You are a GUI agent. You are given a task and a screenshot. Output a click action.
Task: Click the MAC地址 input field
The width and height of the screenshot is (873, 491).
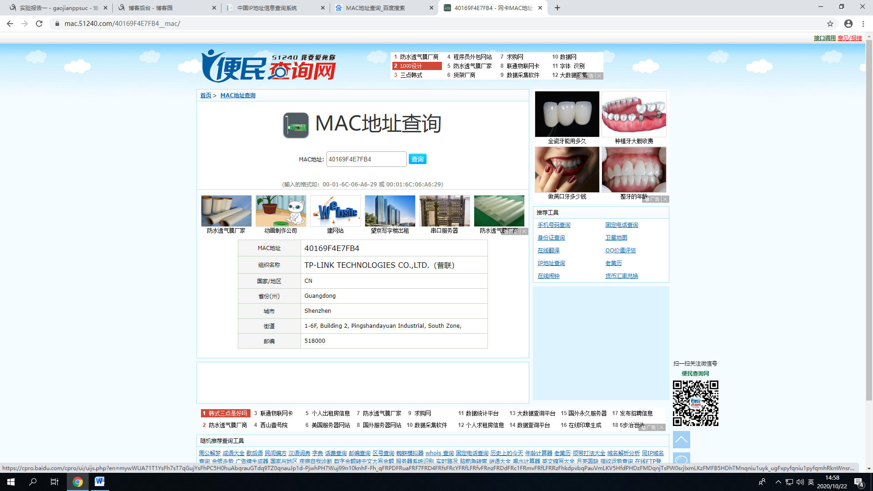tap(366, 159)
